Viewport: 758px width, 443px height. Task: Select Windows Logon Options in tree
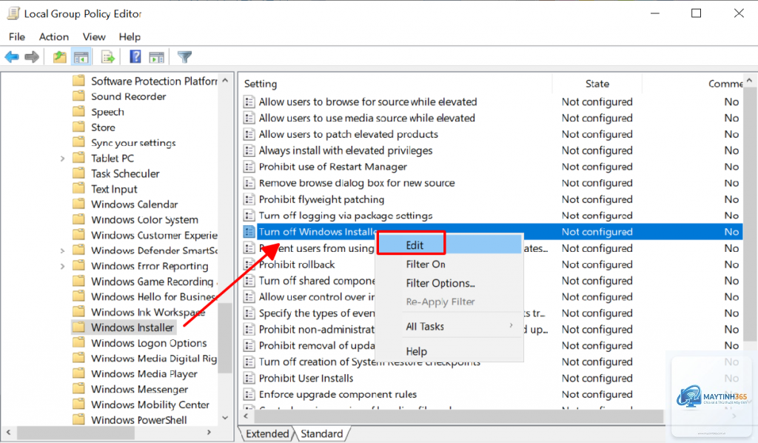[149, 343]
